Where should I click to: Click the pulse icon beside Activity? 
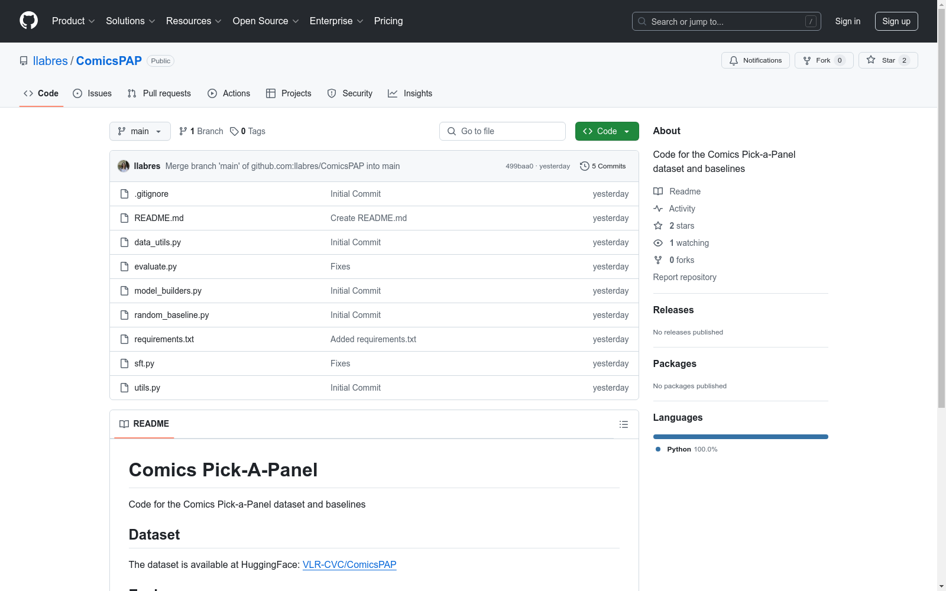click(658, 209)
